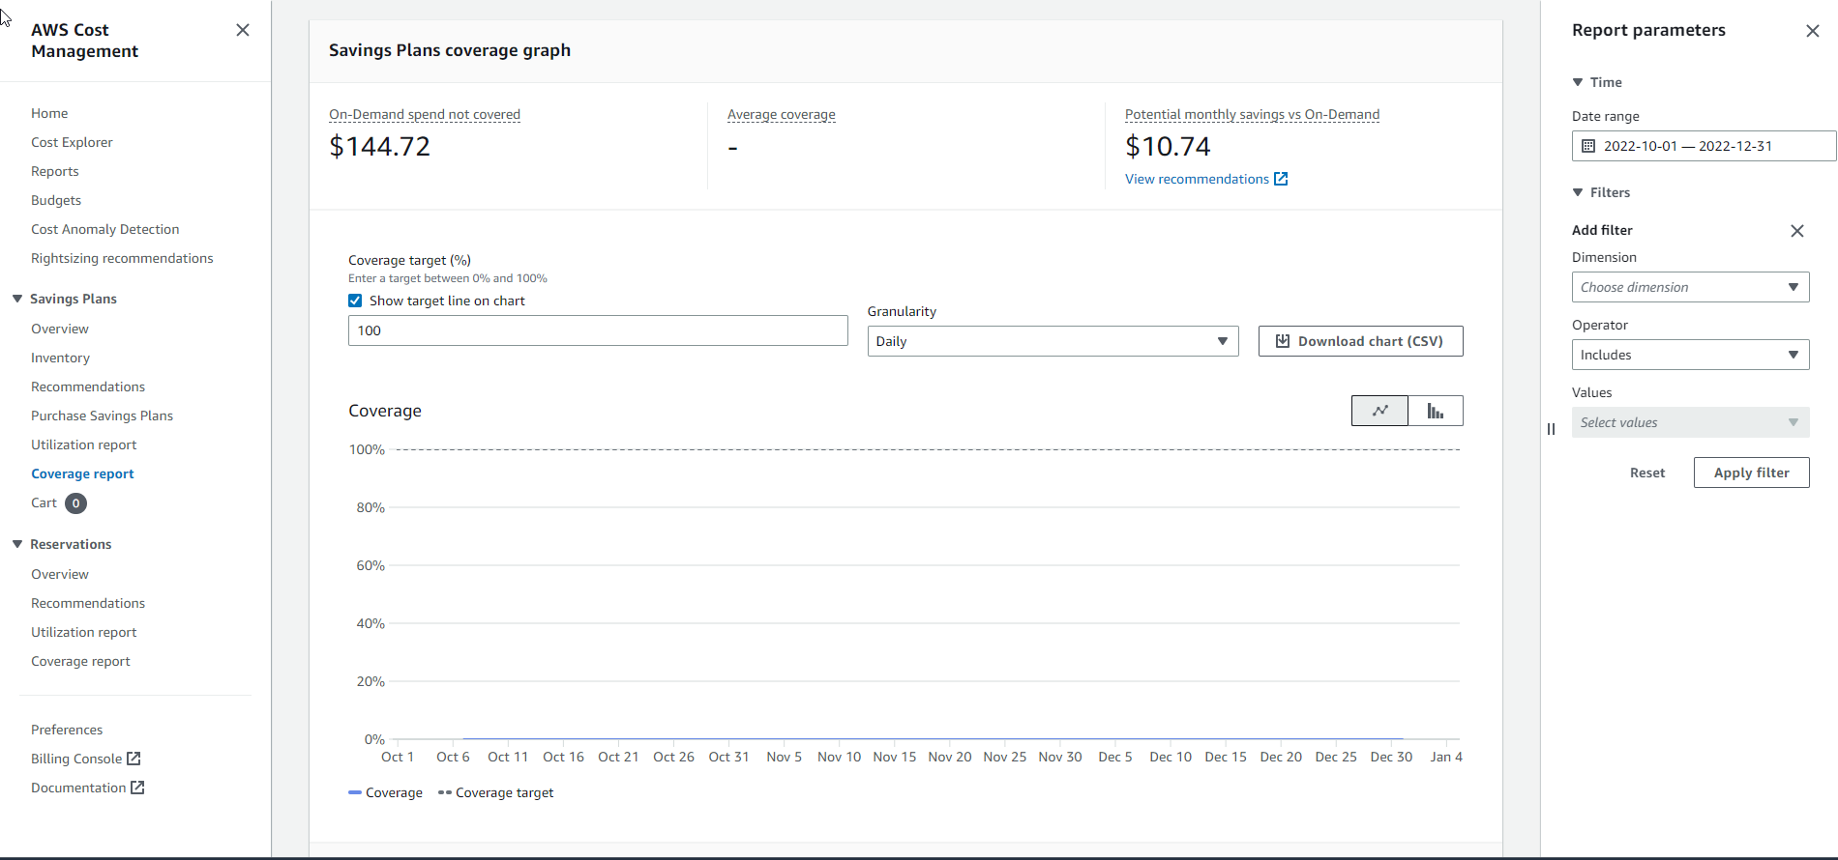Click the Billing Console external link icon
Screen dimensions: 1838x860
(133, 759)
